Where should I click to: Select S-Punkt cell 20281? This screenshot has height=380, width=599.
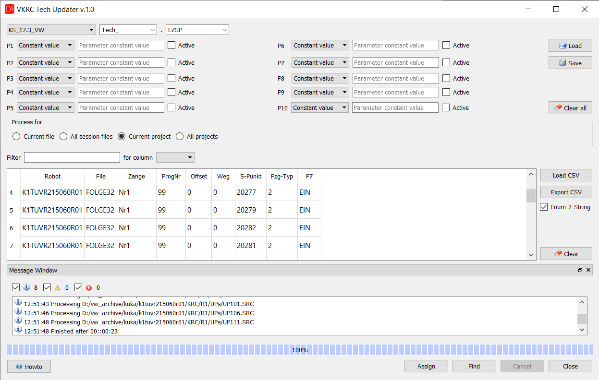coord(251,246)
